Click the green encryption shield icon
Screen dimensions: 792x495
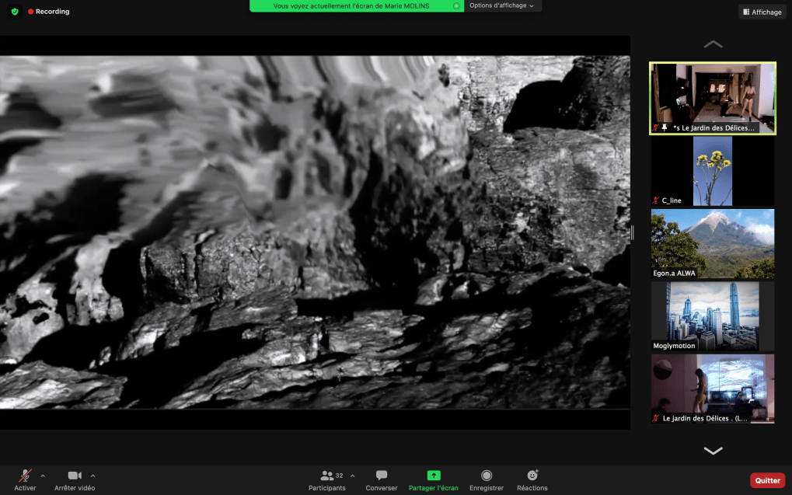click(x=15, y=12)
